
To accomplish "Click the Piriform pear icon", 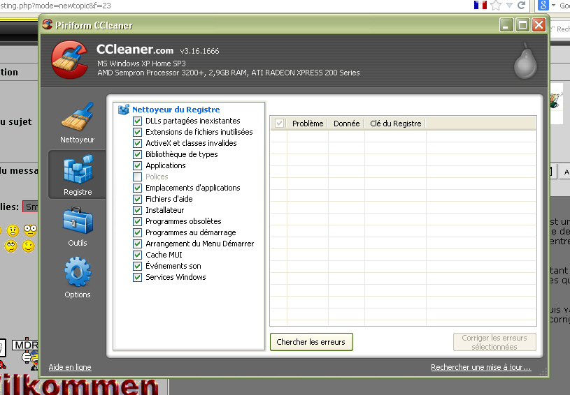I will pos(525,61).
